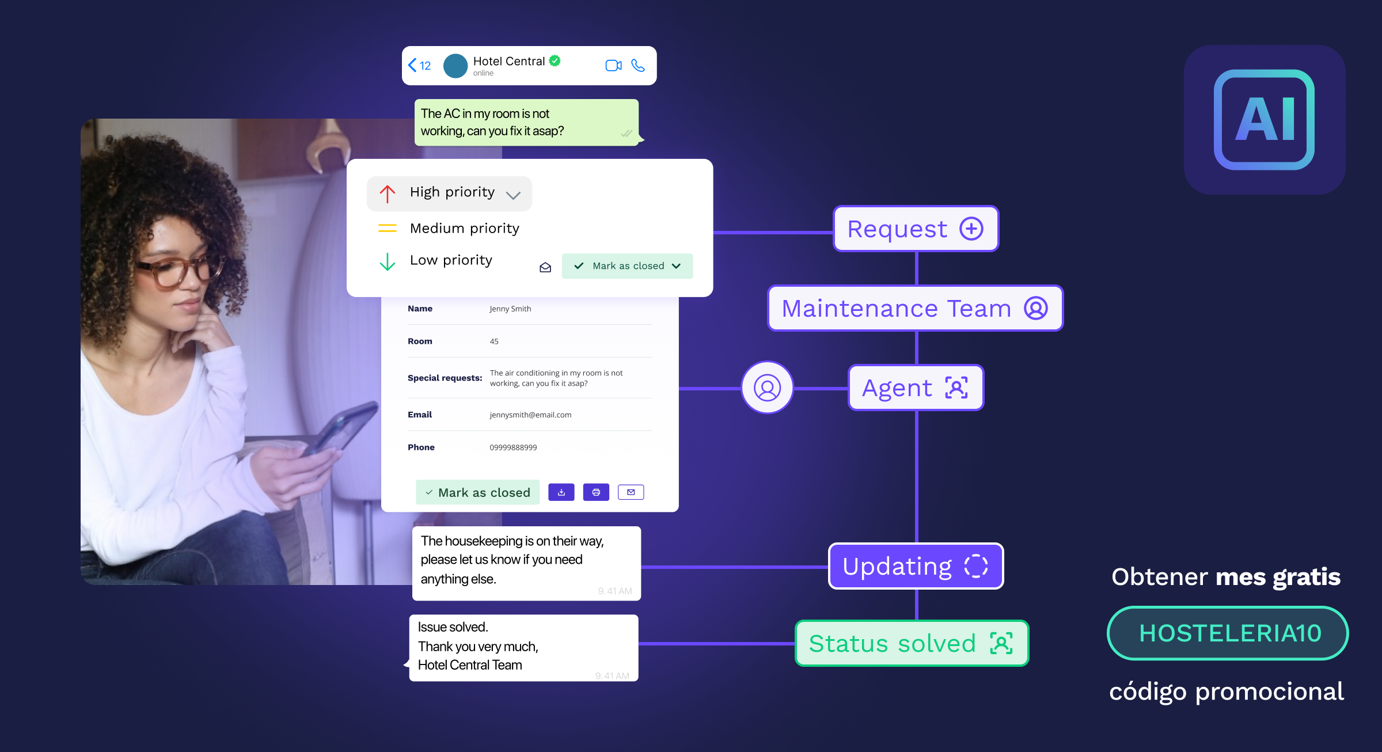Click the Updating status node

916,565
